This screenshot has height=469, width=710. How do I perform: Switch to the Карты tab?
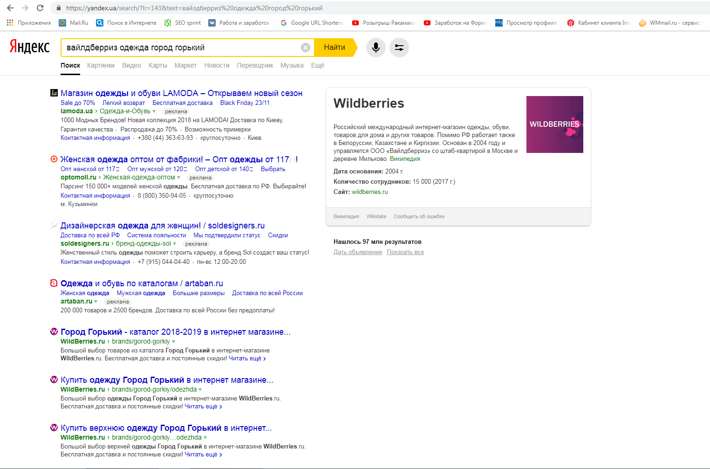pyautogui.click(x=158, y=65)
